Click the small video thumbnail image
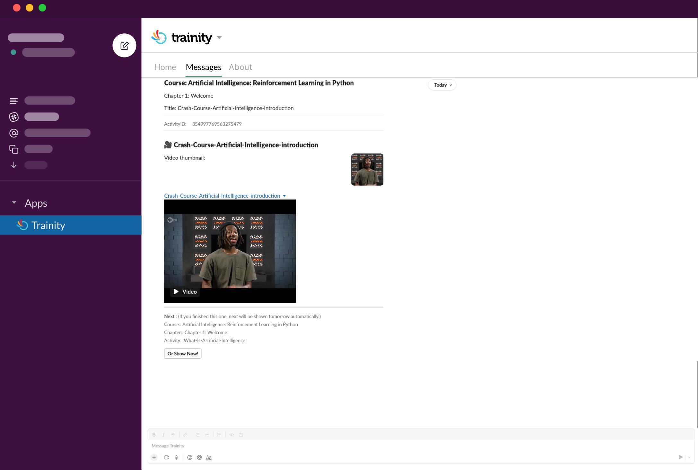This screenshot has height=470, width=698. [367, 170]
